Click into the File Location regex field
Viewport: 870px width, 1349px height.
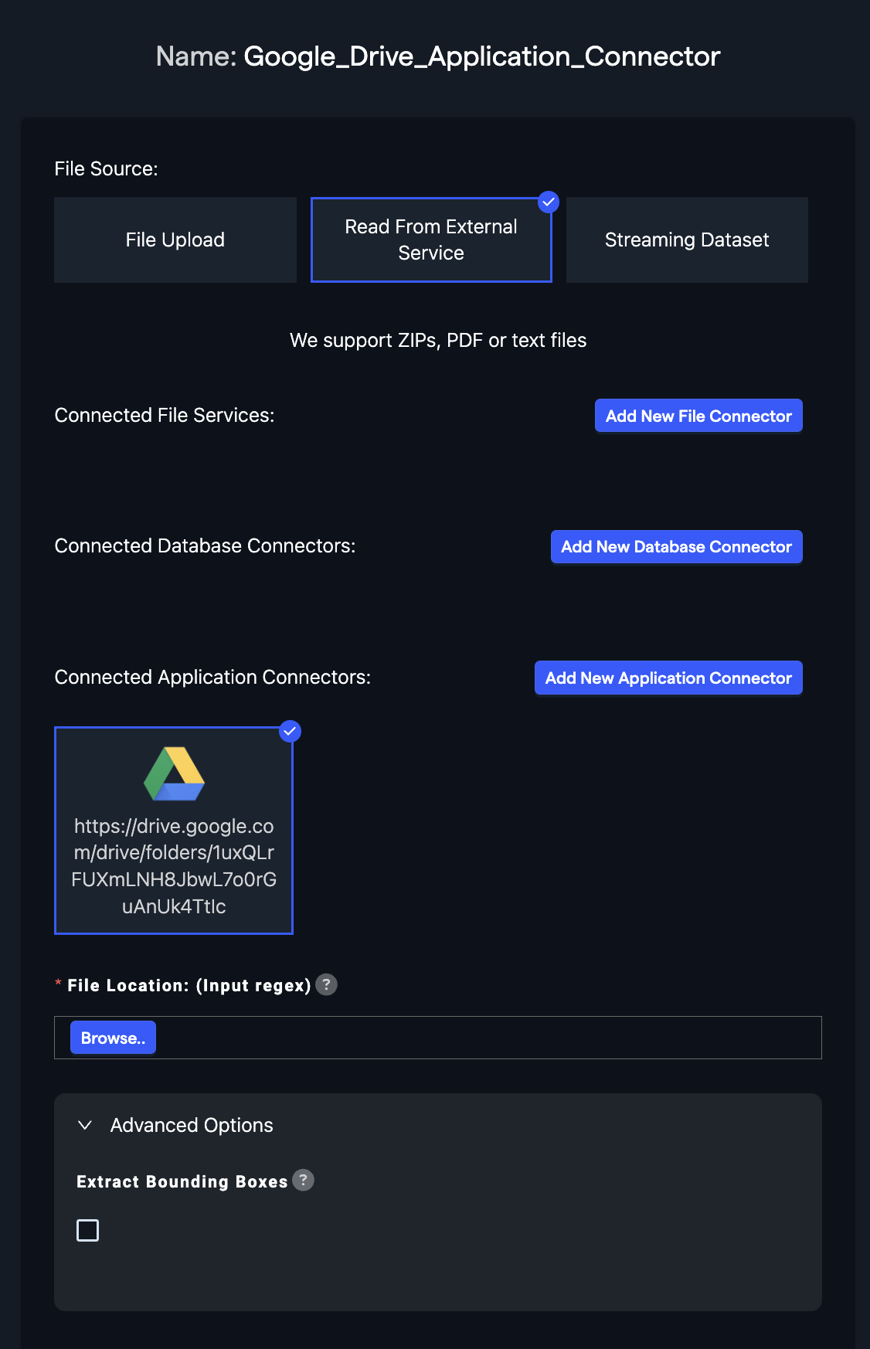487,1038
